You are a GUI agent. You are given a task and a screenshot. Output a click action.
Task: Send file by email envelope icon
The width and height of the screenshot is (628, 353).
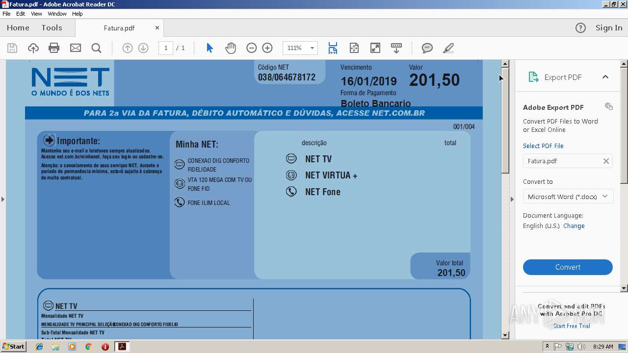[76, 48]
